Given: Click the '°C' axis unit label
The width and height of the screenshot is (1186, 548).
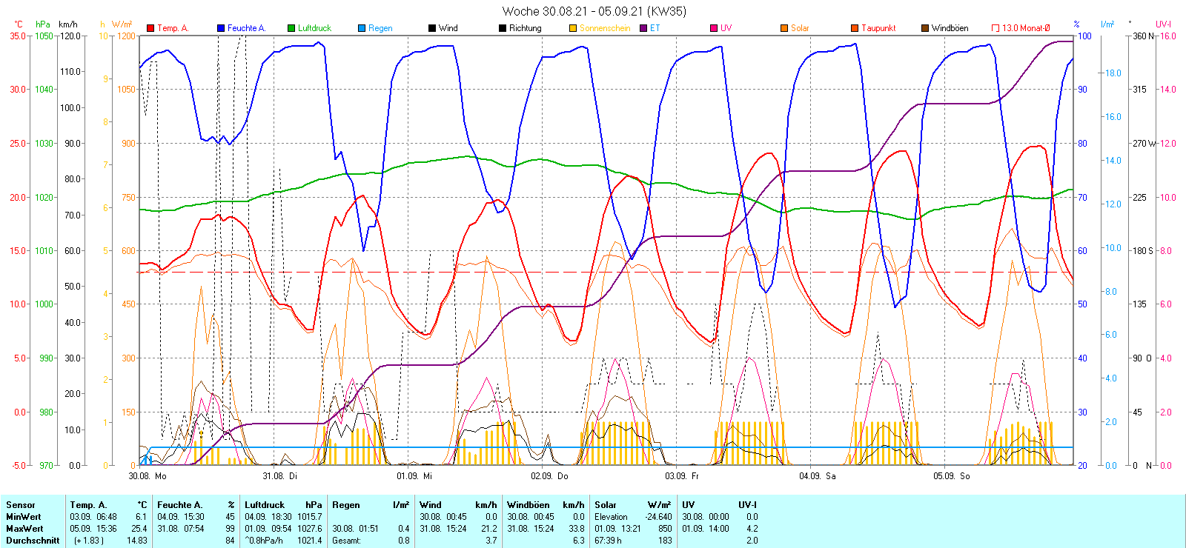Looking at the screenshot, I should point(19,24).
